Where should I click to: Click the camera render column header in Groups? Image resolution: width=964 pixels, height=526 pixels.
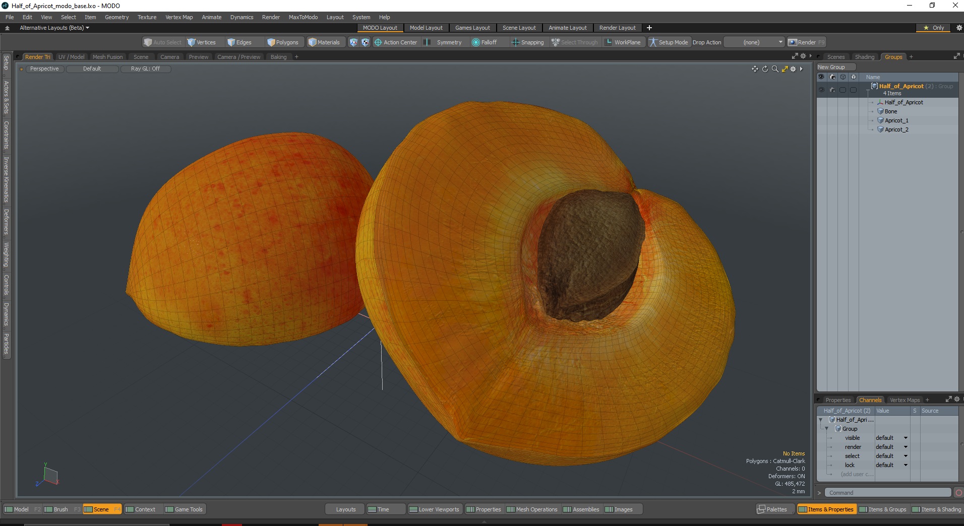click(x=832, y=77)
